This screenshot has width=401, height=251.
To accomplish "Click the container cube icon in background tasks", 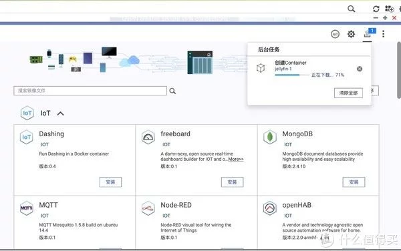I will (261, 68).
